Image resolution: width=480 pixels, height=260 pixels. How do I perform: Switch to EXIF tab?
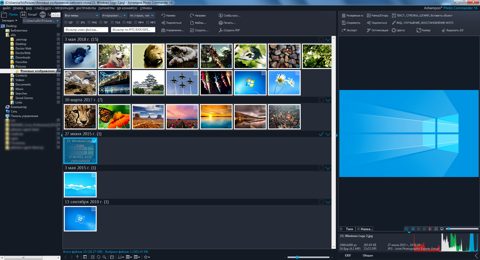348,255
